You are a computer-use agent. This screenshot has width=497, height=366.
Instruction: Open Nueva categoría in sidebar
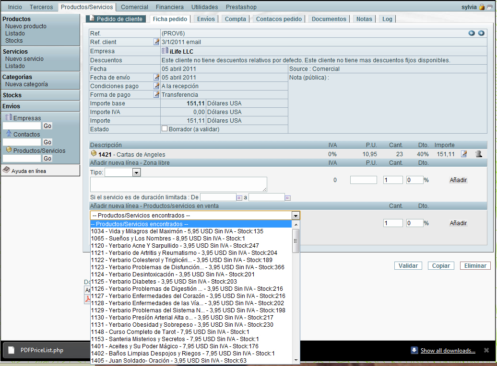click(x=26, y=84)
